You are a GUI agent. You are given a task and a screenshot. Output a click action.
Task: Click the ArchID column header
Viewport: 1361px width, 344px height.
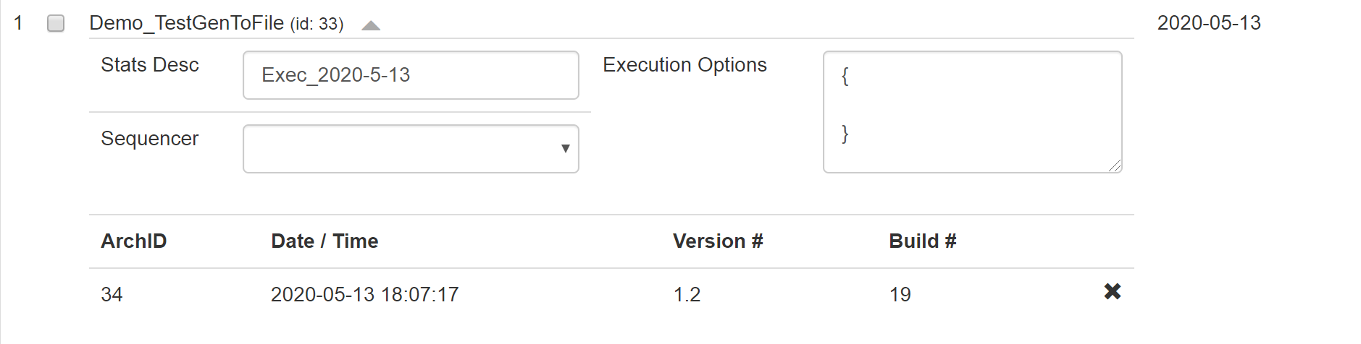pyautogui.click(x=134, y=241)
